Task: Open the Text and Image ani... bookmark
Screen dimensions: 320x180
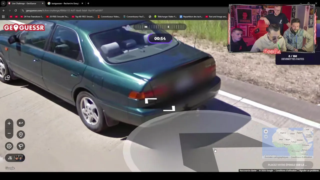Action: (x=216, y=17)
